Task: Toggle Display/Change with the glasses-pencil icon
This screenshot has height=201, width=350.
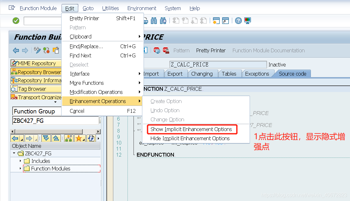Action: [x=37, y=50]
